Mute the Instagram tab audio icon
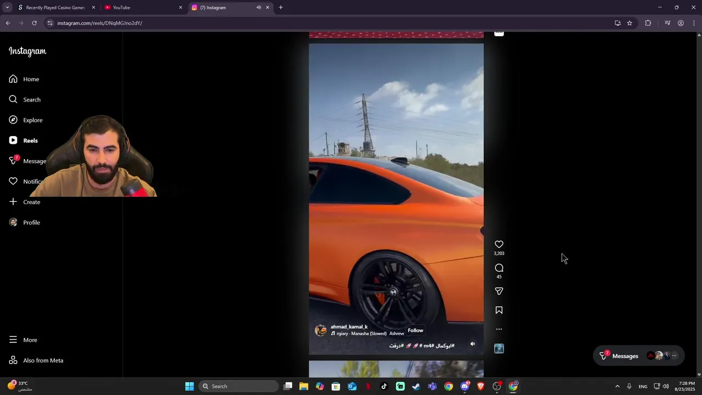702x395 pixels. coord(258,8)
